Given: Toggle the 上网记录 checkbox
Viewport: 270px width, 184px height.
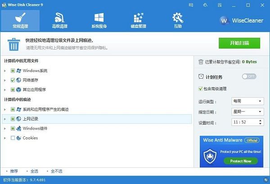Looking at the screenshot, I should (13, 119).
